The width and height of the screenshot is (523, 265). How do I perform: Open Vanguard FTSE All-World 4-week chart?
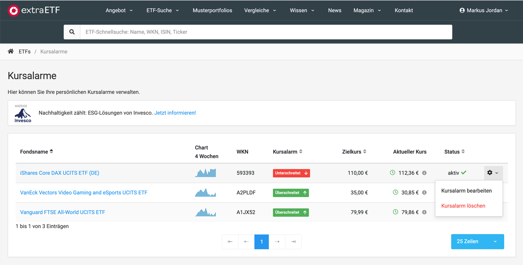click(x=205, y=212)
